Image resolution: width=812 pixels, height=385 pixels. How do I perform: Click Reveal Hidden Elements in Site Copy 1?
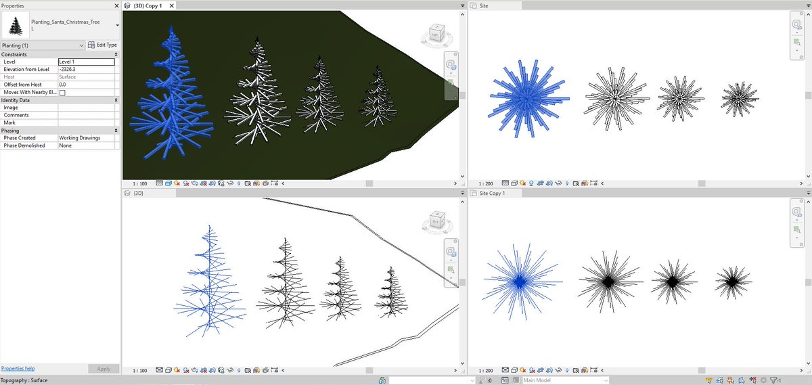pyautogui.click(x=566, y=370)
